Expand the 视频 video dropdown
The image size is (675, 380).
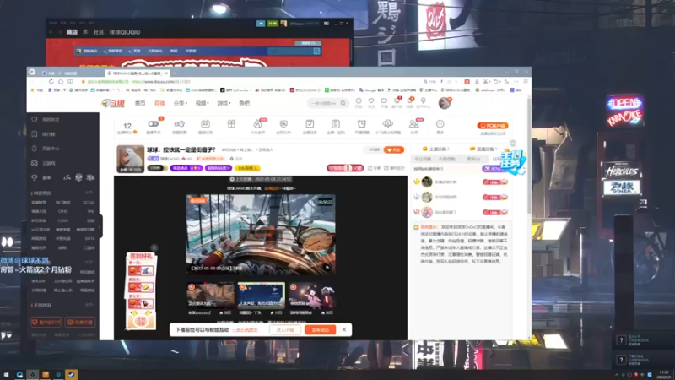(x=202, y=103)
